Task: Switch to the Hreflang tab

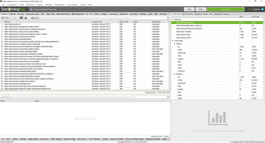Action: click(x=143, y=14)
